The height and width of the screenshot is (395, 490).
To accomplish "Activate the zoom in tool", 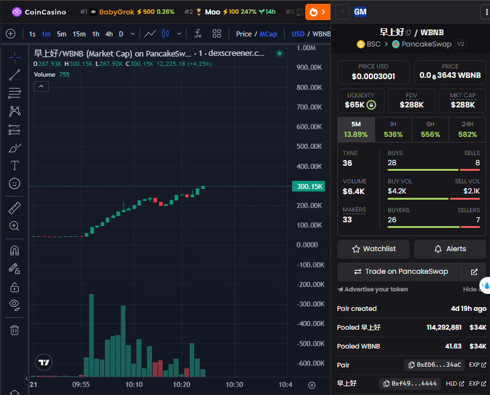I will [x=14, y=226].
